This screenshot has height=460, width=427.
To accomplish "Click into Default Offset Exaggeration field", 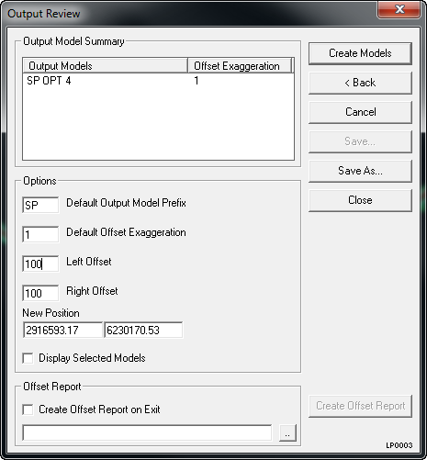I will coord(40,234).
